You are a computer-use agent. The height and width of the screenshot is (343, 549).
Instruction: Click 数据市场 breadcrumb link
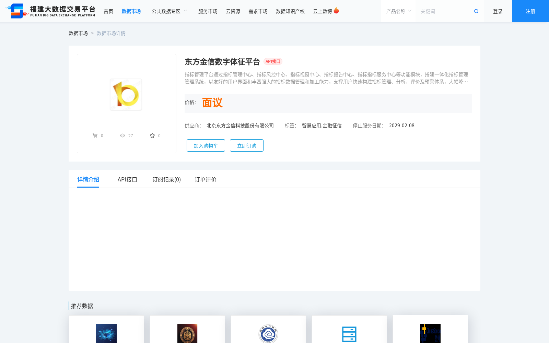[78, 33]
